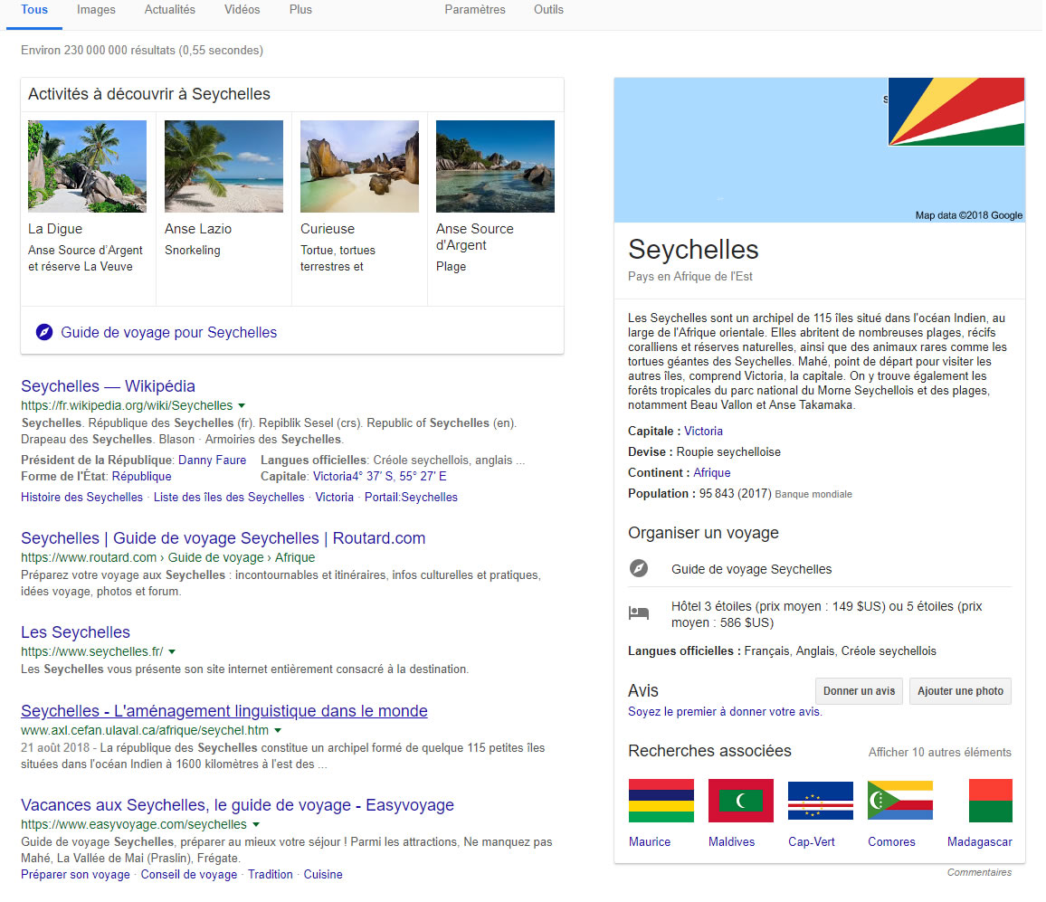Open Guide de voyage Seychelles in panel
The image size is (1046, 902).
coord(751,569)
